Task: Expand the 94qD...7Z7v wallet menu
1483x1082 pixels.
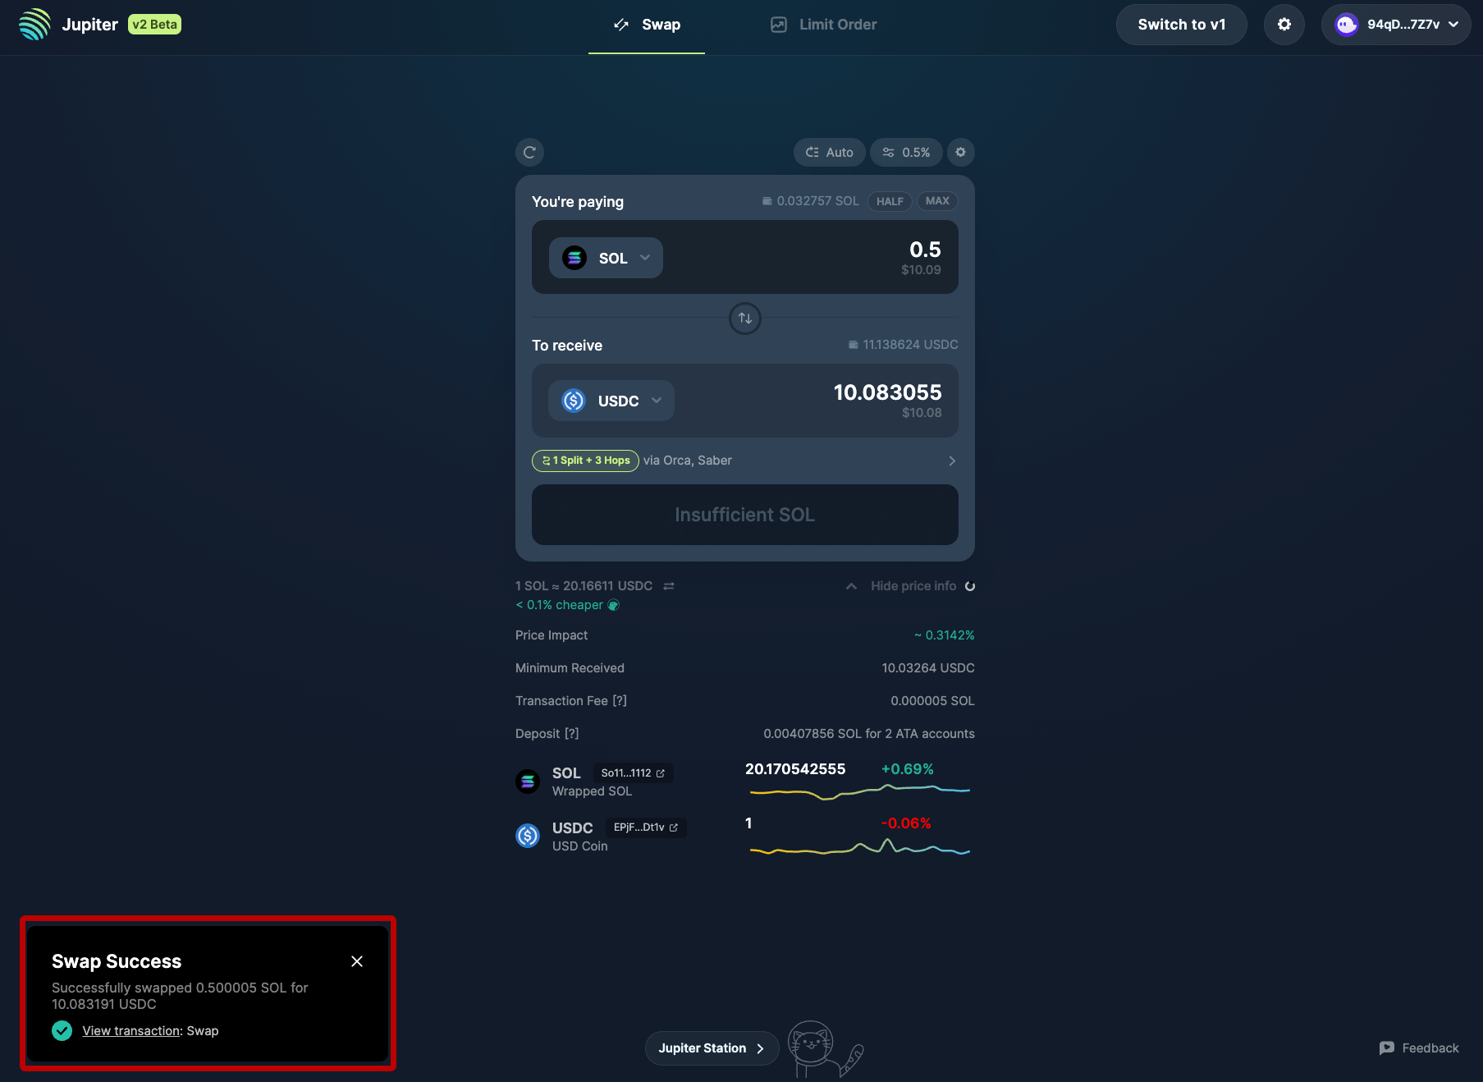Action: point(1396,25)
